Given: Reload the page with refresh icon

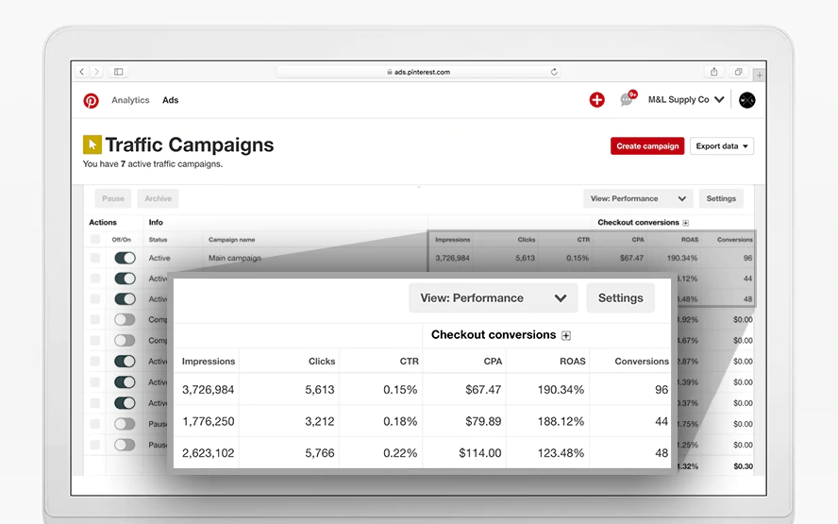Looking at the screenshot, I should (554, 72).
